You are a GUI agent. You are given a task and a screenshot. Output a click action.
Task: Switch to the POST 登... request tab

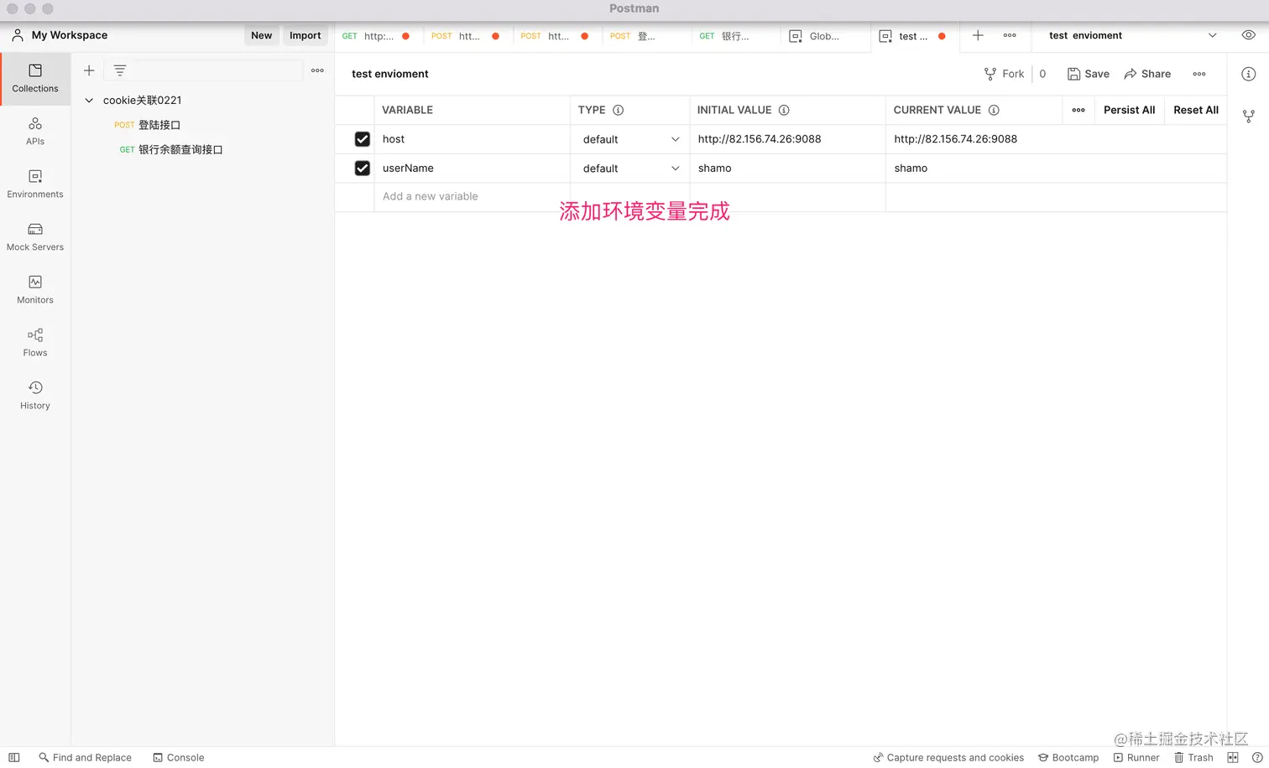tap(645, 36)
